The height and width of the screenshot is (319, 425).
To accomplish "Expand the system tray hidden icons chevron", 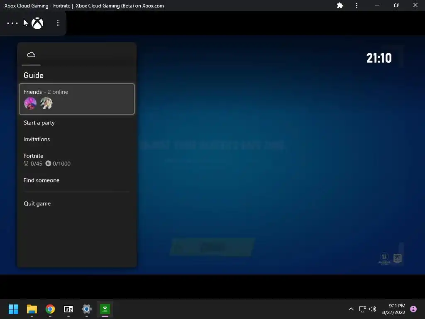I will pos(351,309).
